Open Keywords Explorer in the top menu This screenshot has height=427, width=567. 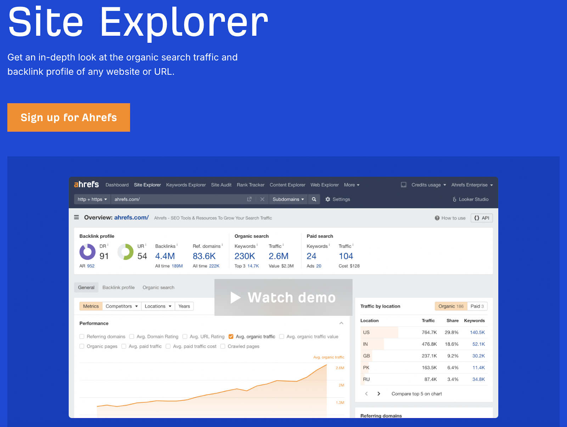(x=186, y=185)
